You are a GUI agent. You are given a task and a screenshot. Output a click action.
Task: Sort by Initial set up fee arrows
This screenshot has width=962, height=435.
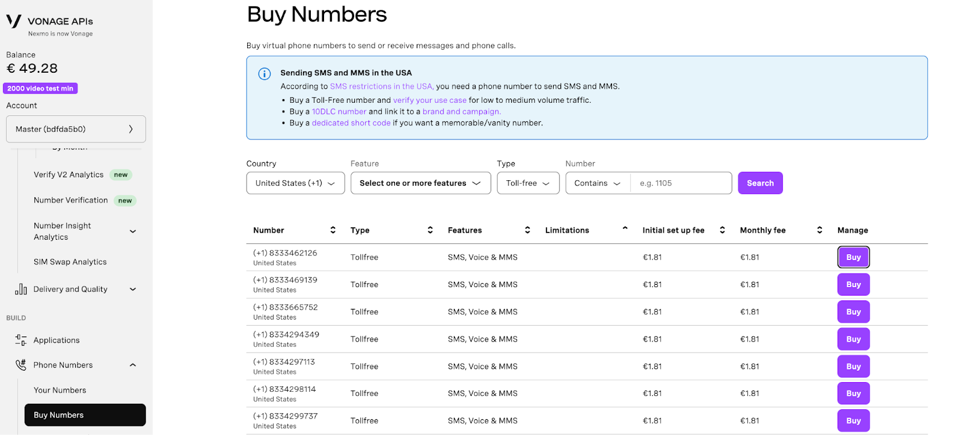click(722, 230)
